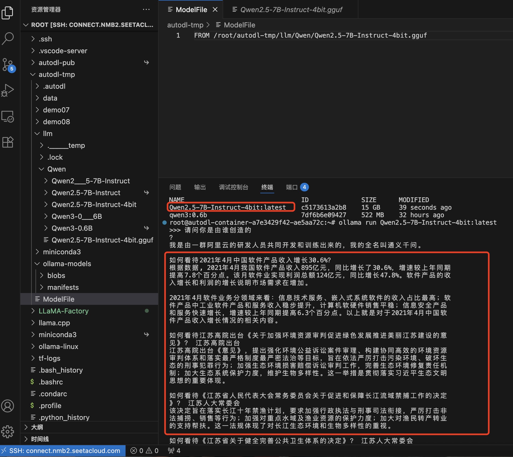
Task: Switch to the Qwen2.5-7B-Instruct-4bit.gguf editor tab
Action: 291,10
